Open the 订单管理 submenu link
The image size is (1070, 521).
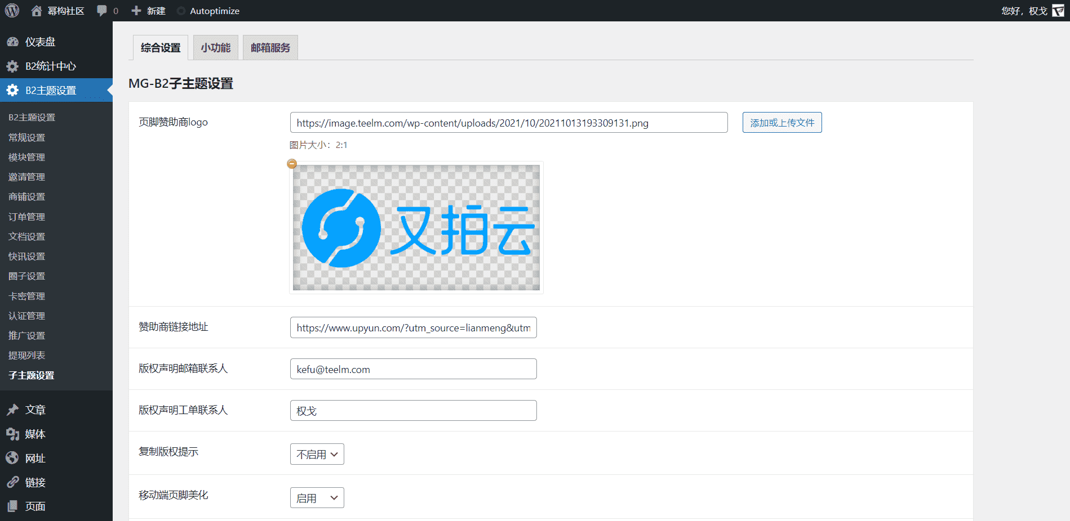(26, 217)
